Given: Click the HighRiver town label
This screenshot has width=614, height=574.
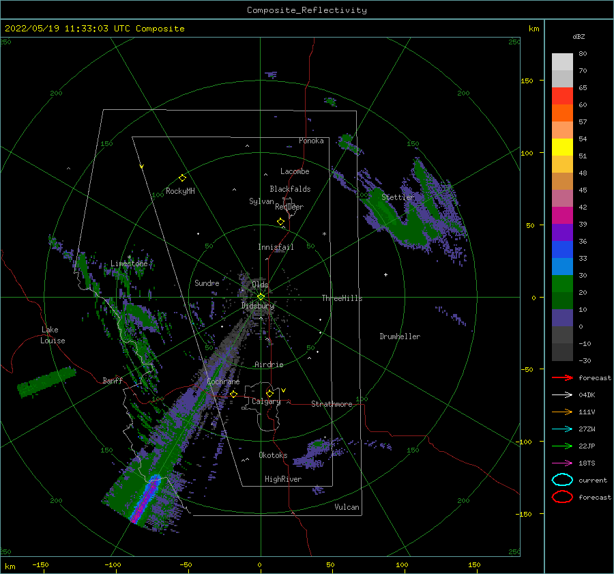Looking at the screenshot, I should point(283,479).
